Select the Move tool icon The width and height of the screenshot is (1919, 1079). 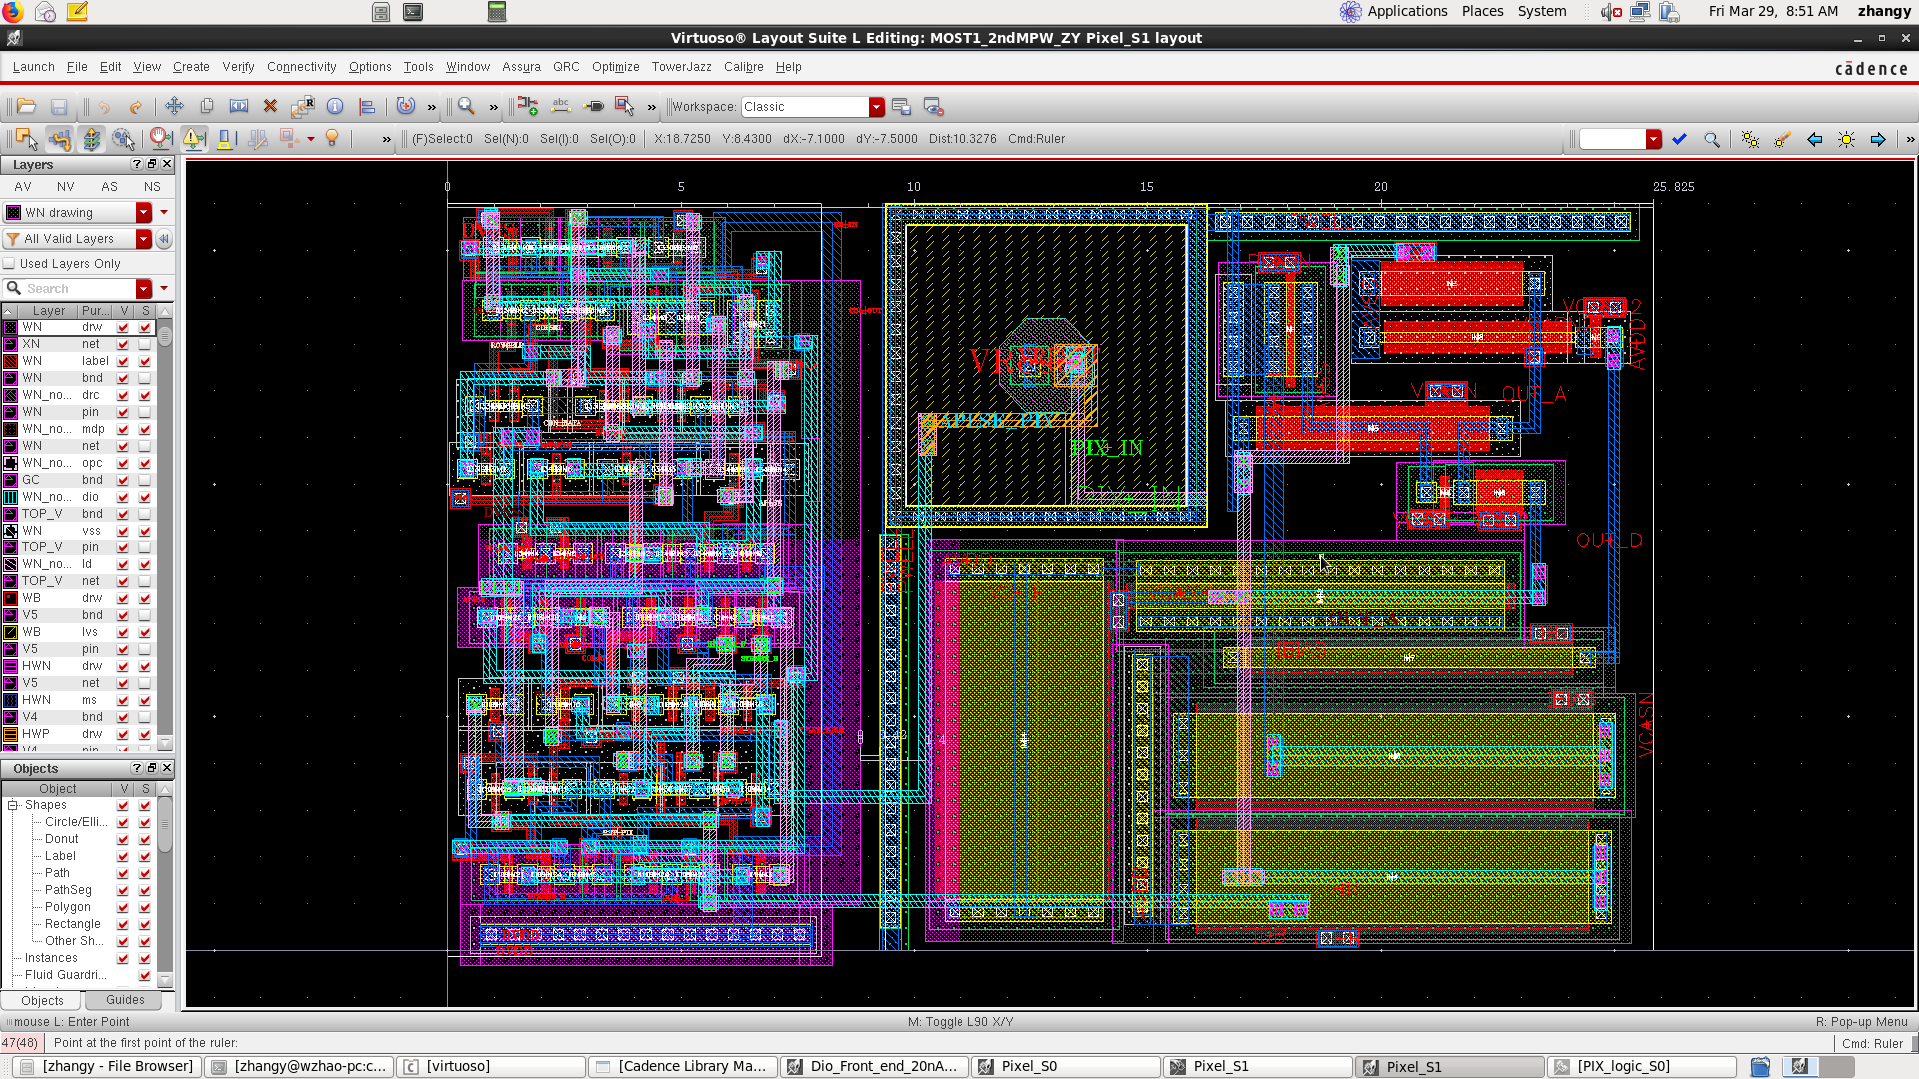pyautogui.click(x=174, y=107)
